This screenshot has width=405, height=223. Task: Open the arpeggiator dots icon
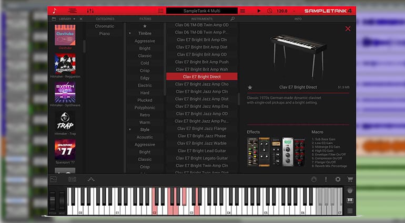(91, 179)
